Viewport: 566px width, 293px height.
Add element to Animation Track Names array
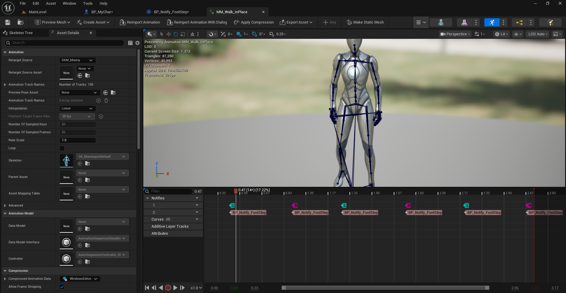click(x=99, y=101)
